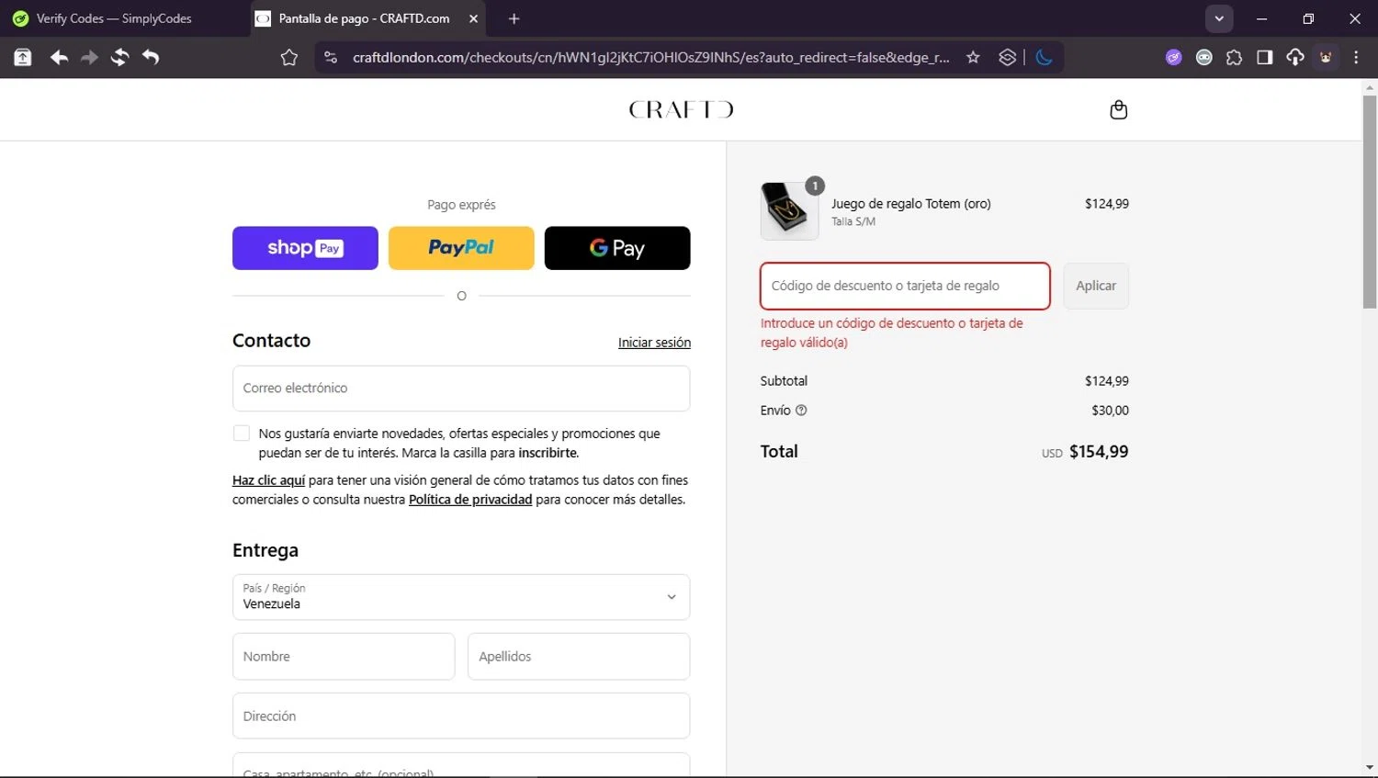The image size is (1378, 778).
Task: Click the Iniciar sesión link
Action: [654, 343]
